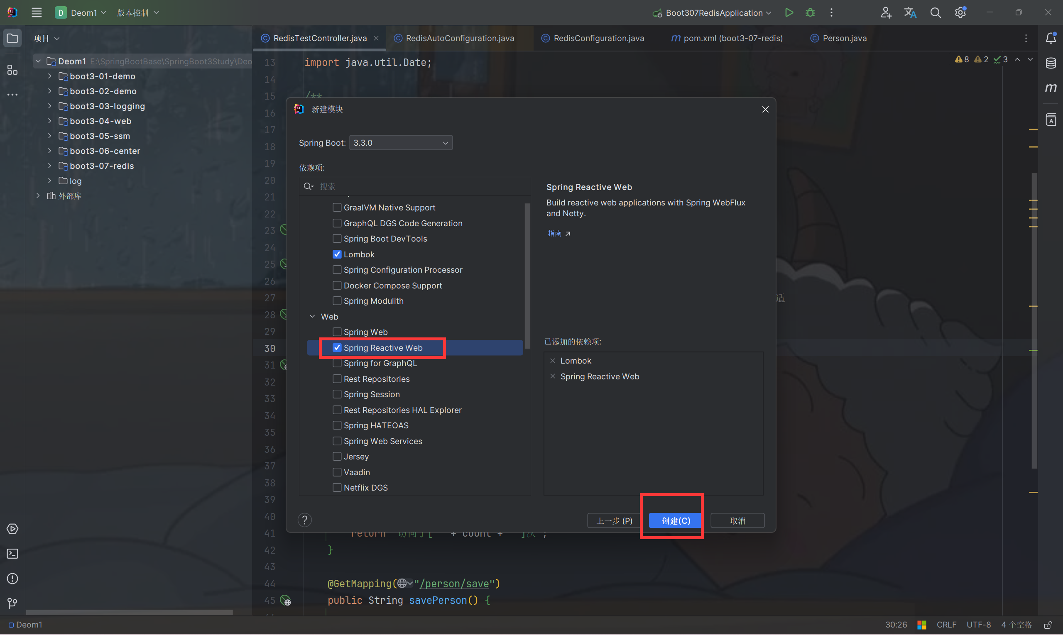The height and width of the screenshot is (635, 1063).
Task: Click the Profile/Account icon
Action: pyautogui.click(x=885, y=12)
